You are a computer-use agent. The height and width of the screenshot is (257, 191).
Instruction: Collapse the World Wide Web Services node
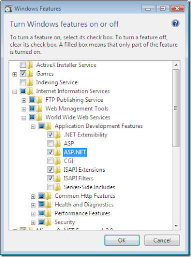point(24,118)
